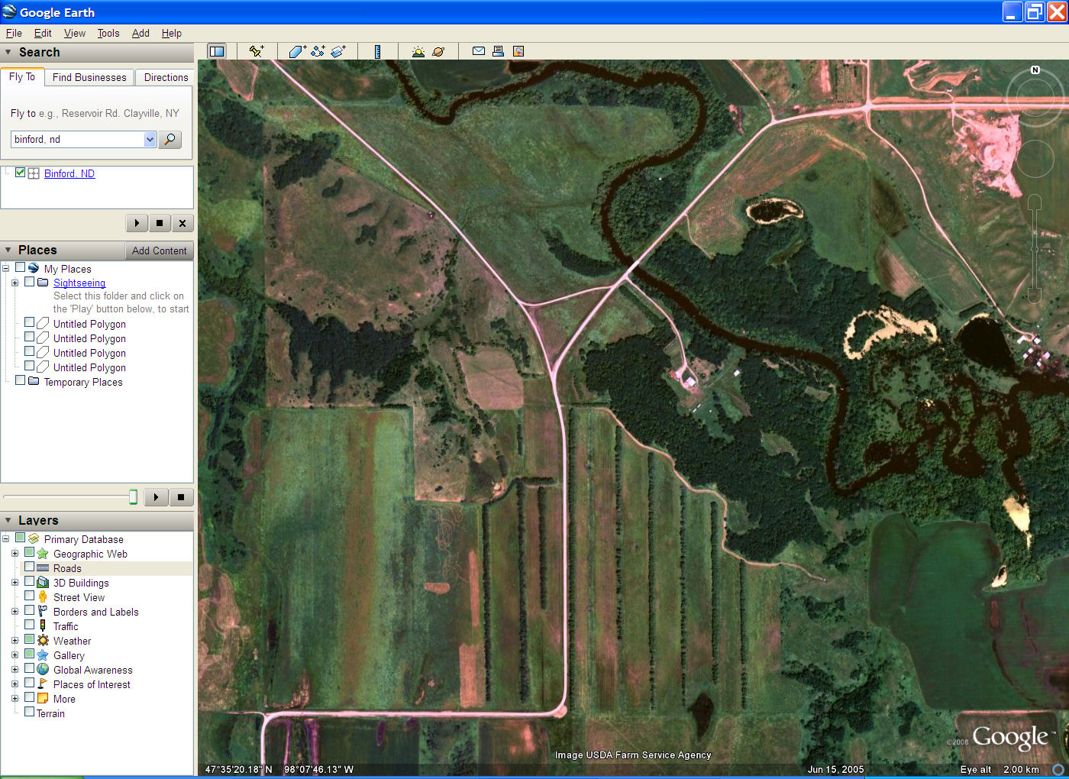This screenshot has height=779, width=1069.
Task: Switch to the Find Businesses tab
Action: (89, 77)
